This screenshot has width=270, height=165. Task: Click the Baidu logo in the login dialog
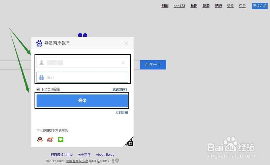39,43
